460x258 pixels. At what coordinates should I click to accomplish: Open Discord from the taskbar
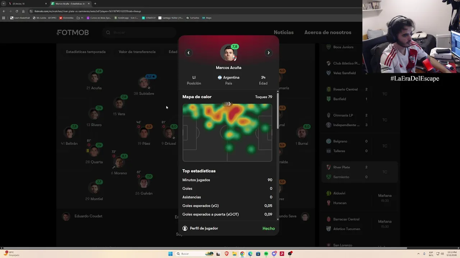[x=274, y=254]
